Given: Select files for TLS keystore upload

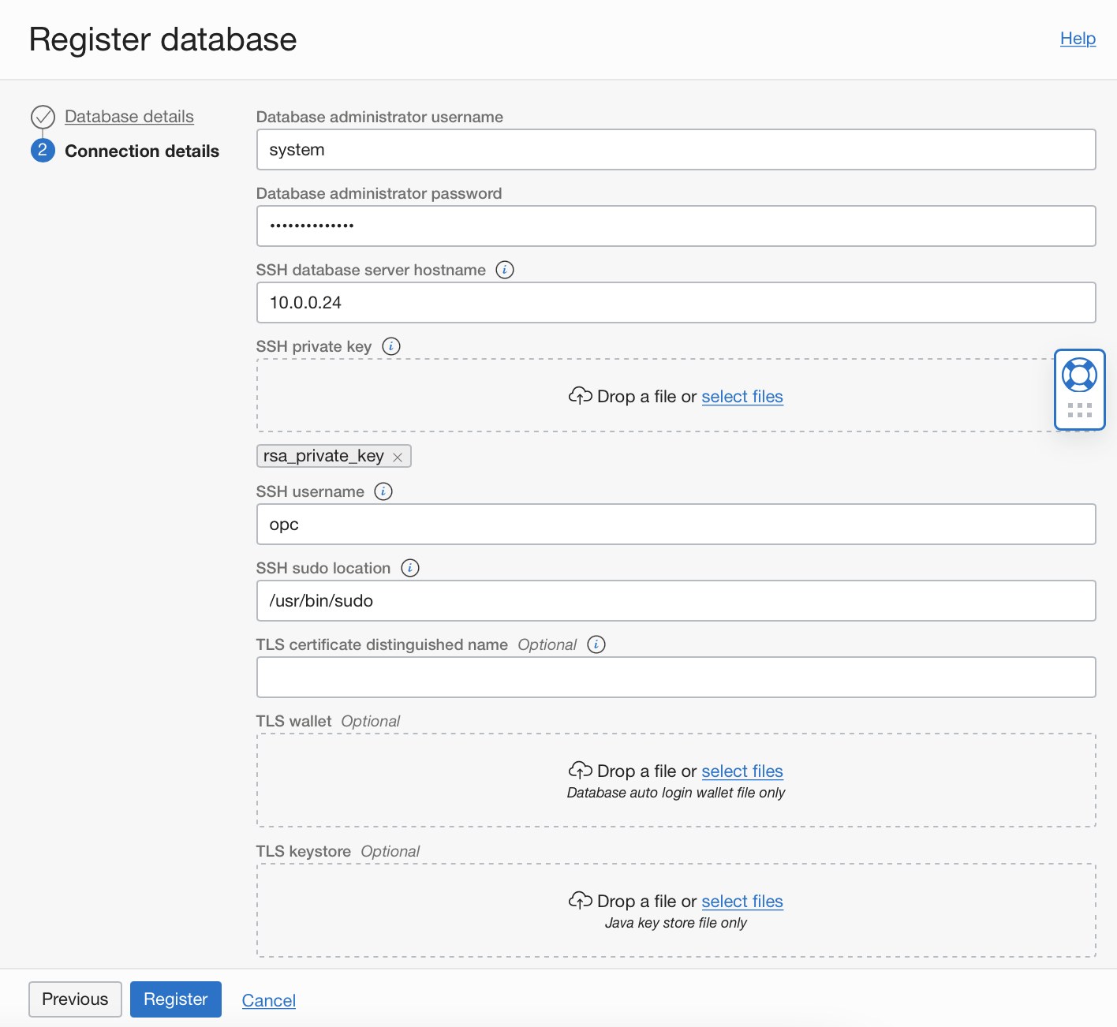Looking at the screenshot, I should pyautogui.click(x=742, y=902).
